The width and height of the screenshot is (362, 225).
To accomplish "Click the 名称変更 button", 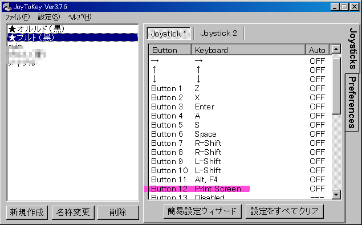I will (73, 212).
